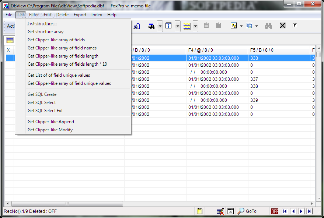The width and height of the screenshot is (324, 218).
Task: Choose Get Clipper-like array of field names
Action: tap(73, 48)
